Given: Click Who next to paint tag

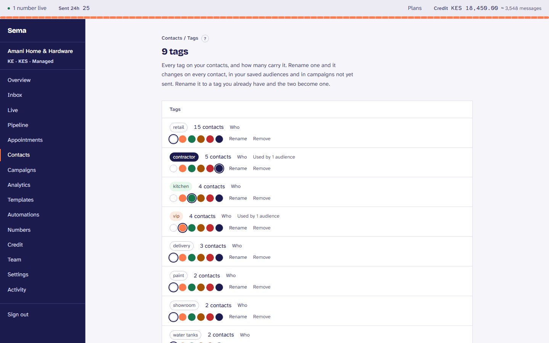Looking at the screenshot, I should pyautogui.click(x=231, y=276).
